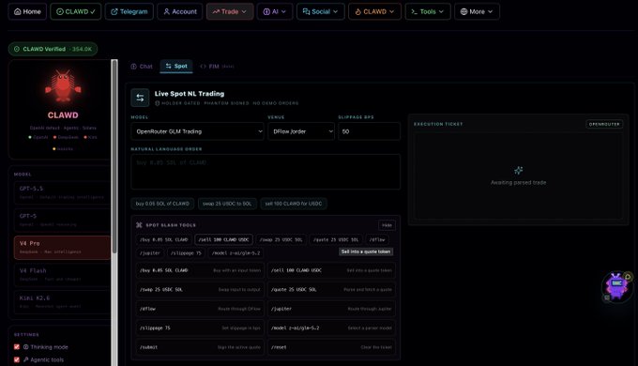Screen dimensions: 638x366
Task: Expand the AI menu
Action: click(275, 11)
